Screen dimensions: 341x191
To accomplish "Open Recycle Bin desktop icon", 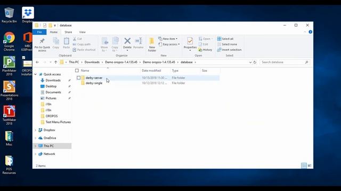I will pyautogui.click(x=9, y=15).
